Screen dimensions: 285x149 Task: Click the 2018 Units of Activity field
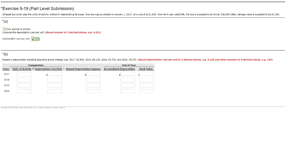coord(24,80)
